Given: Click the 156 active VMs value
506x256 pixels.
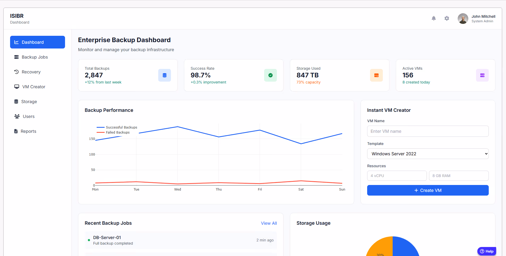Looking at the screenshot, I should (x=408, y=75).
